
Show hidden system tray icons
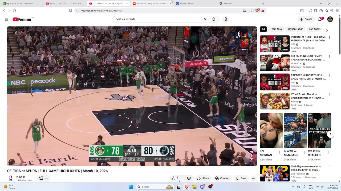click(x=293, y=187)
